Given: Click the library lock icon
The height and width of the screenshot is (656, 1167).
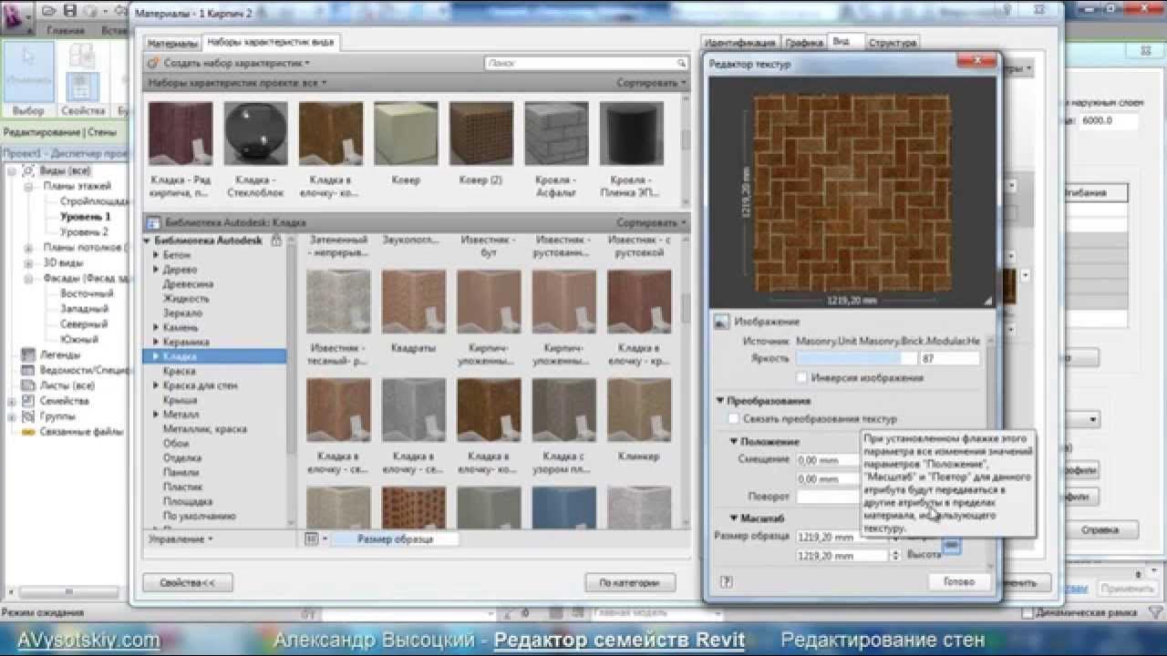Looking at the screenshot, I should 276,240.
